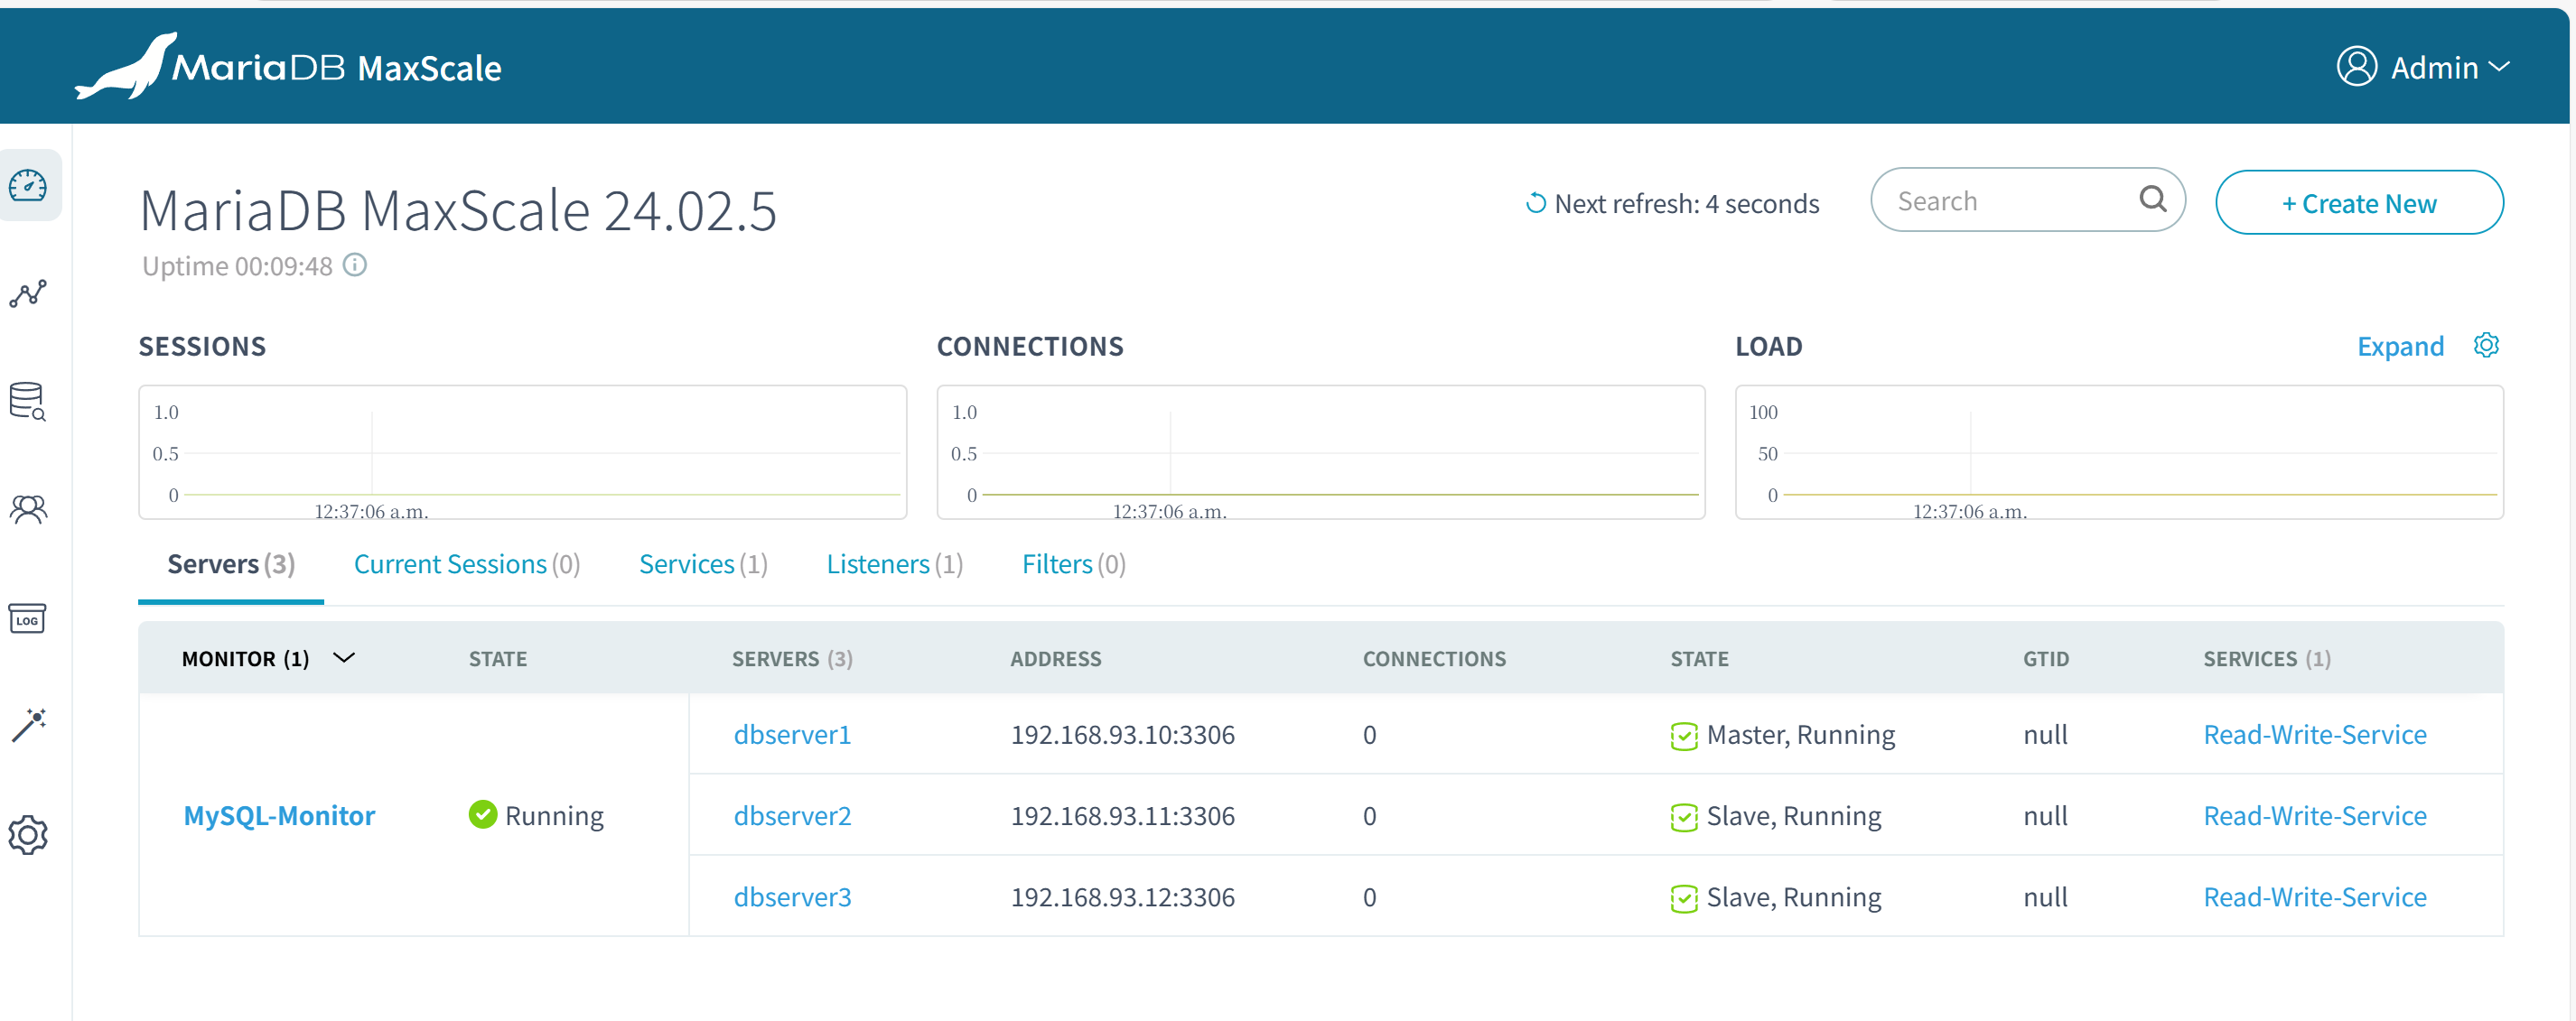Viewport: 2576px width, 1021px height.
Task: Open the Users icon in sidebar
Action: tap(28, 511)
